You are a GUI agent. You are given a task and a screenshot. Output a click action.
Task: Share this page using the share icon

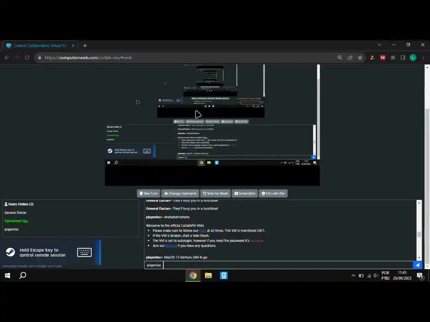coord(350,57)
